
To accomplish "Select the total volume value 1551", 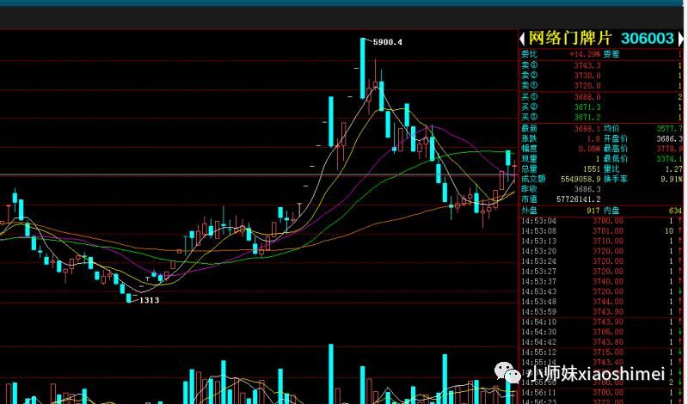I will (x=592, y=169).
